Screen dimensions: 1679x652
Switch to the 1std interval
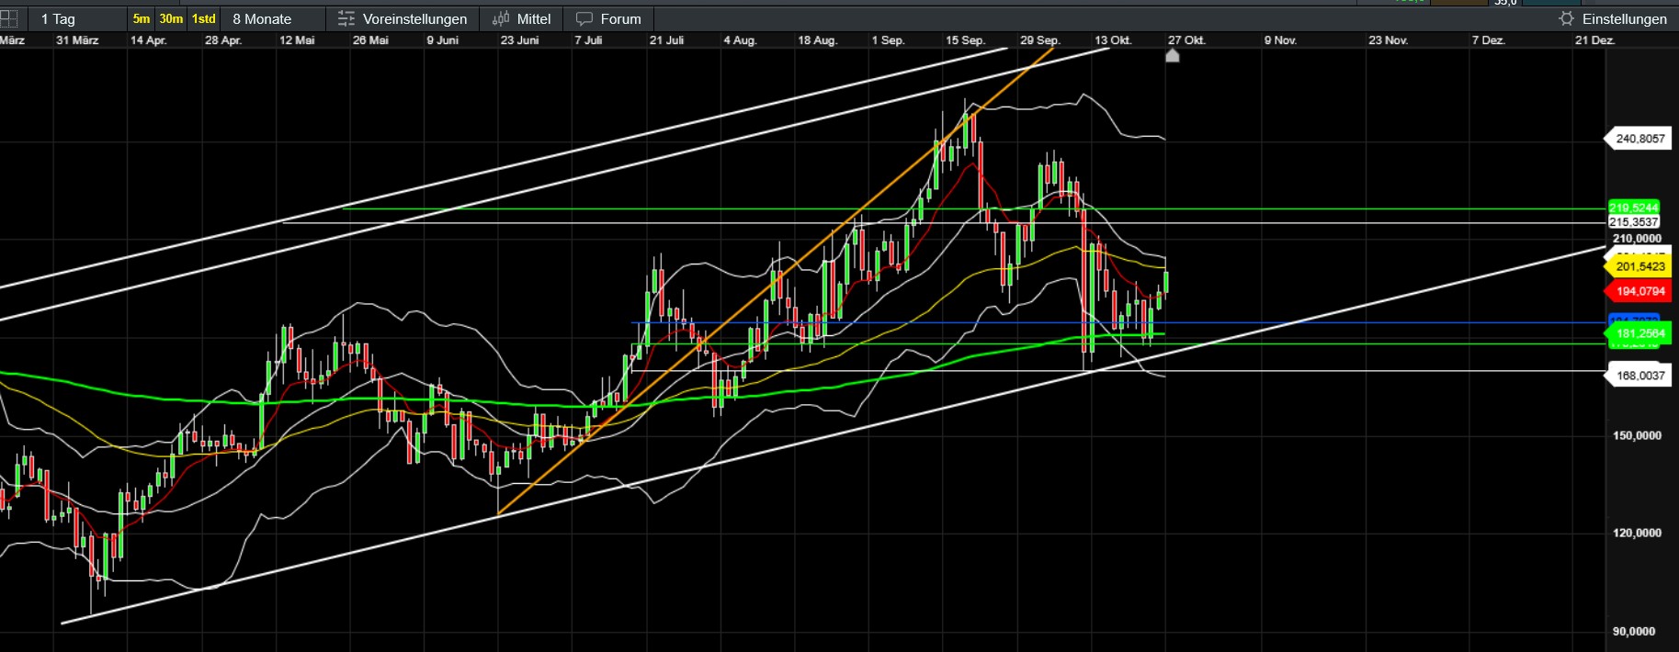coord(203,18)
